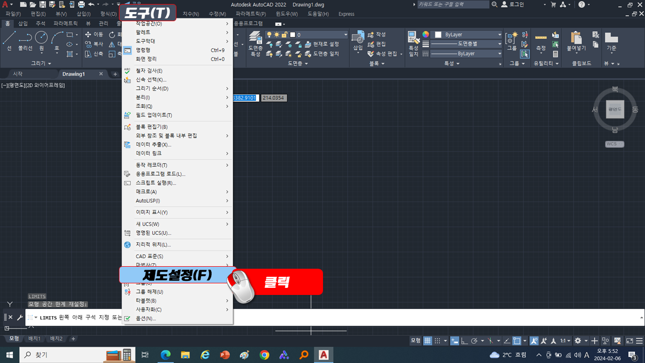Click 현재로 설정 layer button
Screen dimensions: 645x363
(x=322, y=44)
